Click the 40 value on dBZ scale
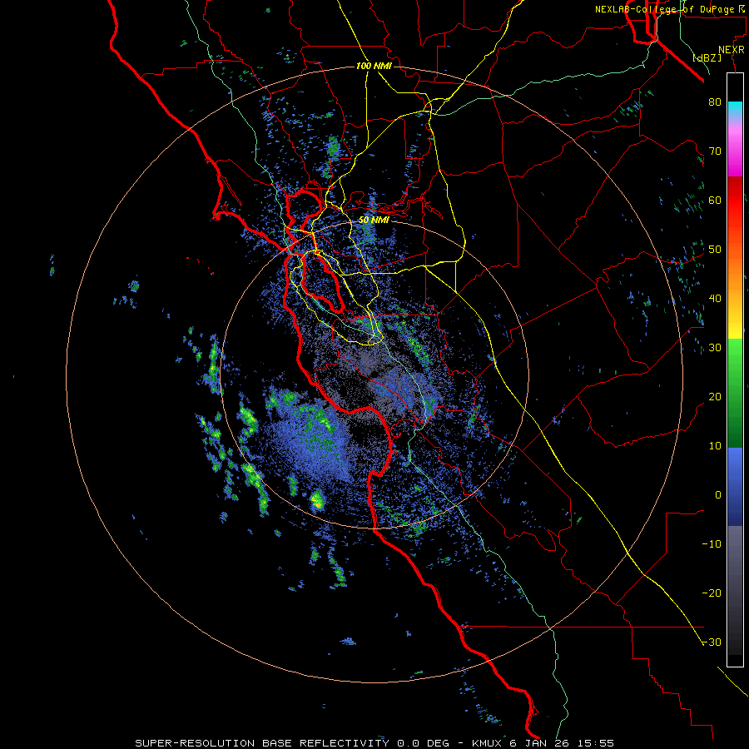Screen dimensions: 749x749 (715, 299)
